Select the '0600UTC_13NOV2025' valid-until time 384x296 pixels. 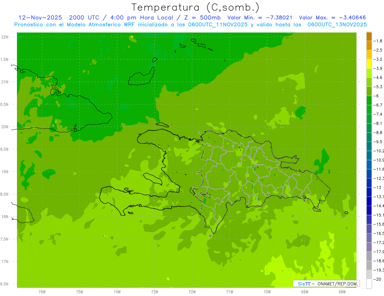point(337,25)
